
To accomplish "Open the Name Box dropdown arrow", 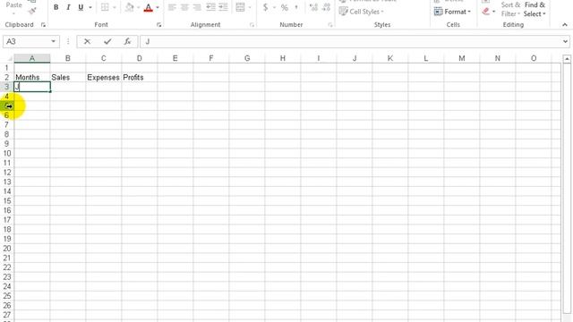I will point(54,42).
